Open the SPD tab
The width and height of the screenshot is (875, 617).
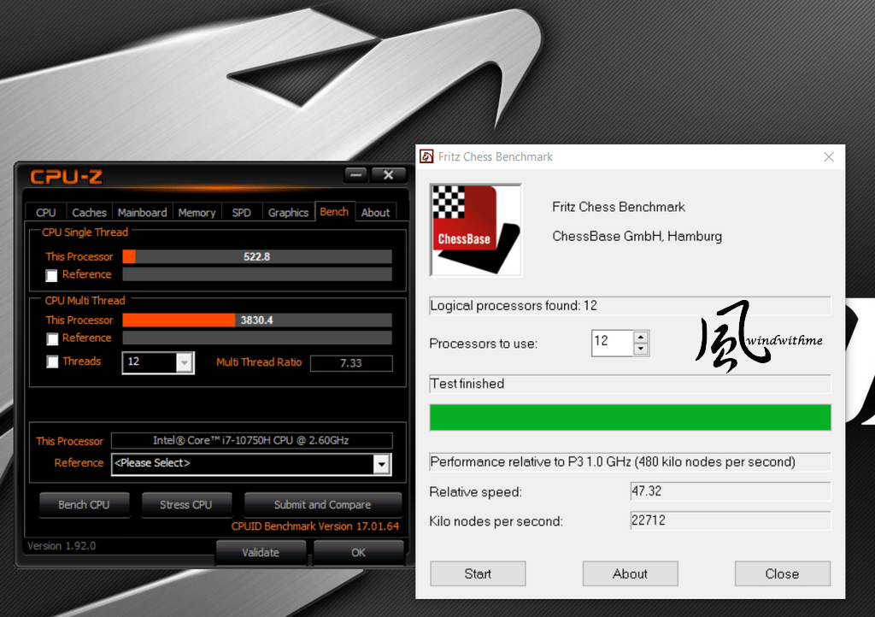pyautogui.click(x=242, y=213)
